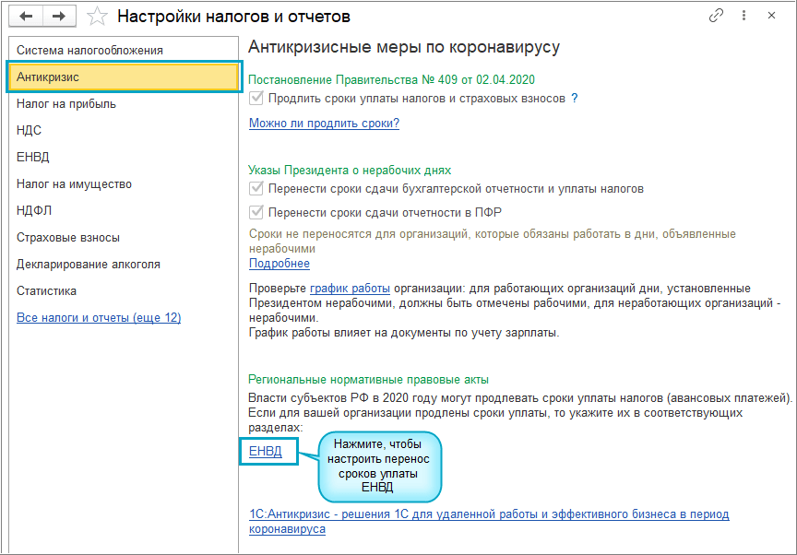
Task: Click the question mark help icon
Action: [x=575, y=98]
